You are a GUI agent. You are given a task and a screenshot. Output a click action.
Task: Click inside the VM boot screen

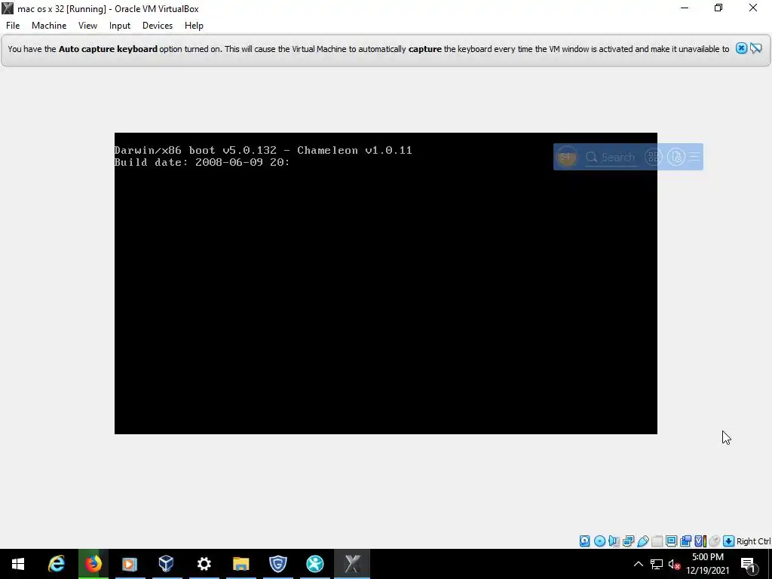click(x=385, y=283)
